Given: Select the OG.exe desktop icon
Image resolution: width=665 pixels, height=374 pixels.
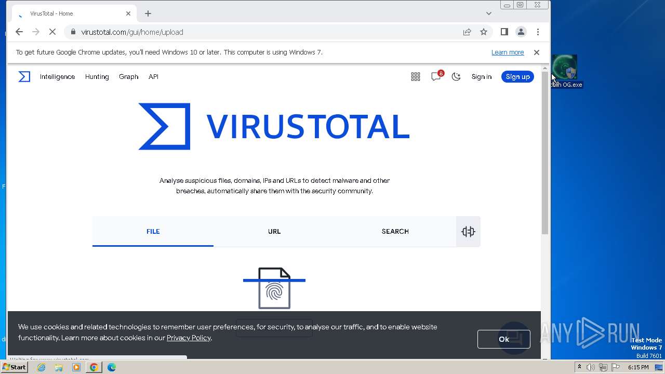Looking at the screenshot, I should [566, 72].
